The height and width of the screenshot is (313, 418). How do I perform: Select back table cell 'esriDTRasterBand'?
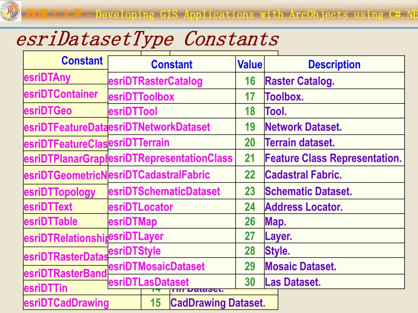coord(65,273)
